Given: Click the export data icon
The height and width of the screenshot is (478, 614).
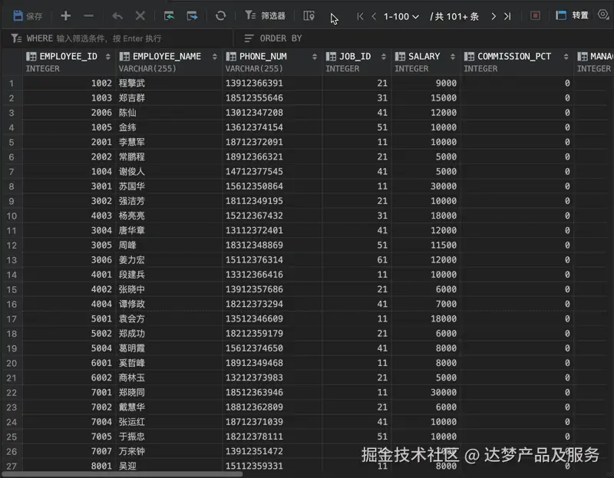Looking at the screenshot, I should pyautogui.click(x=192, y=15).
